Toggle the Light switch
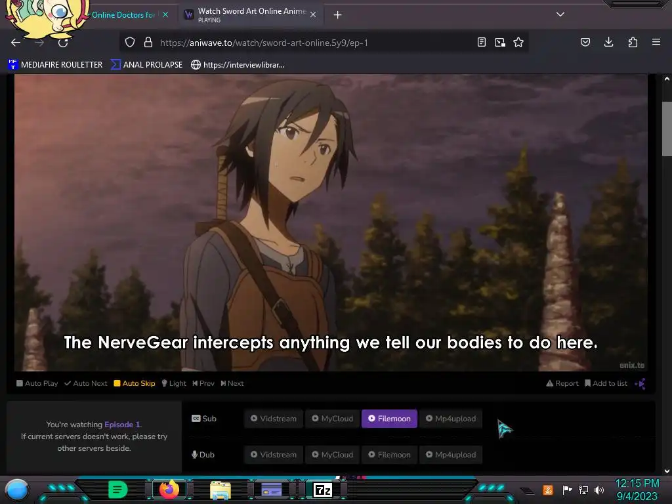The height and width of the screenshot is (504, 672). pos(174,383)
